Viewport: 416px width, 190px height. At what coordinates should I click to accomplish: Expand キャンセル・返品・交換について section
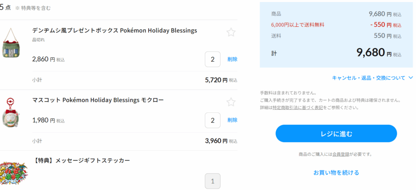[x=368, y=78]
